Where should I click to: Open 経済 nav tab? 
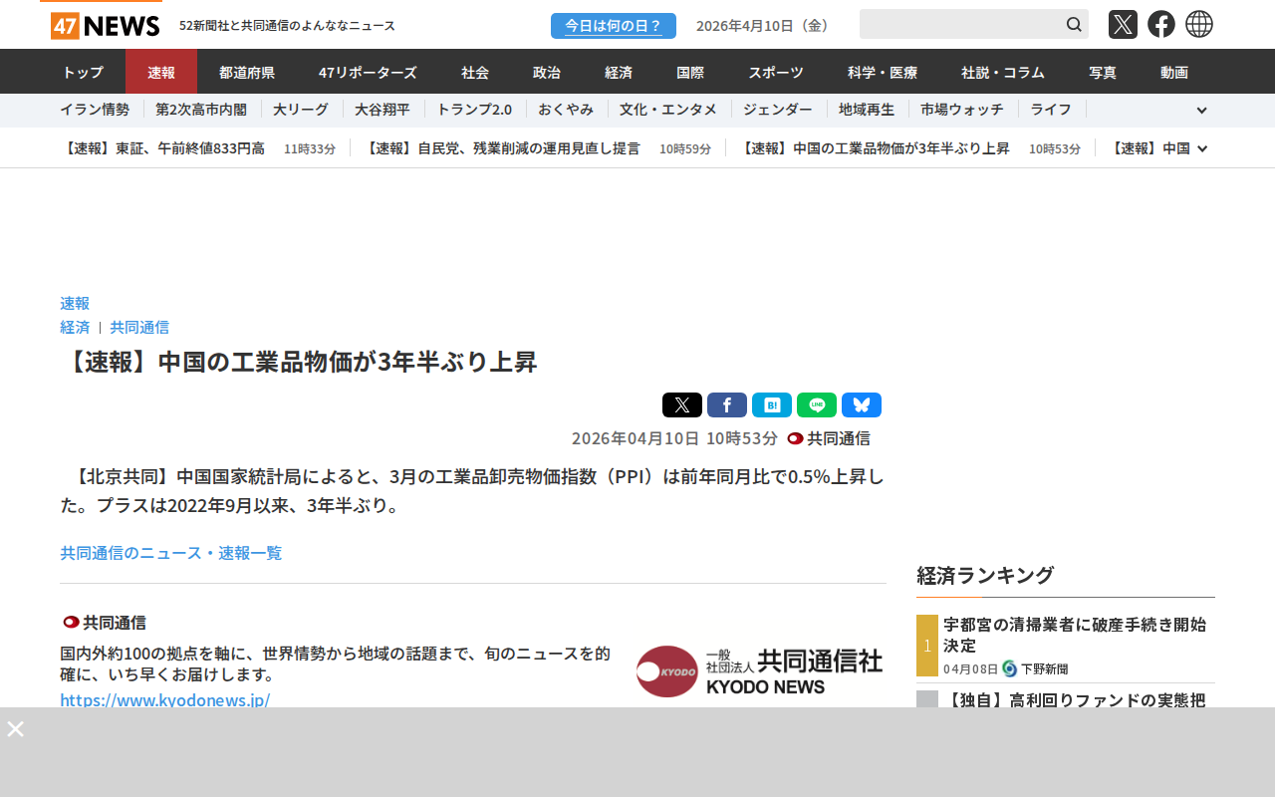tap(619, 72)
